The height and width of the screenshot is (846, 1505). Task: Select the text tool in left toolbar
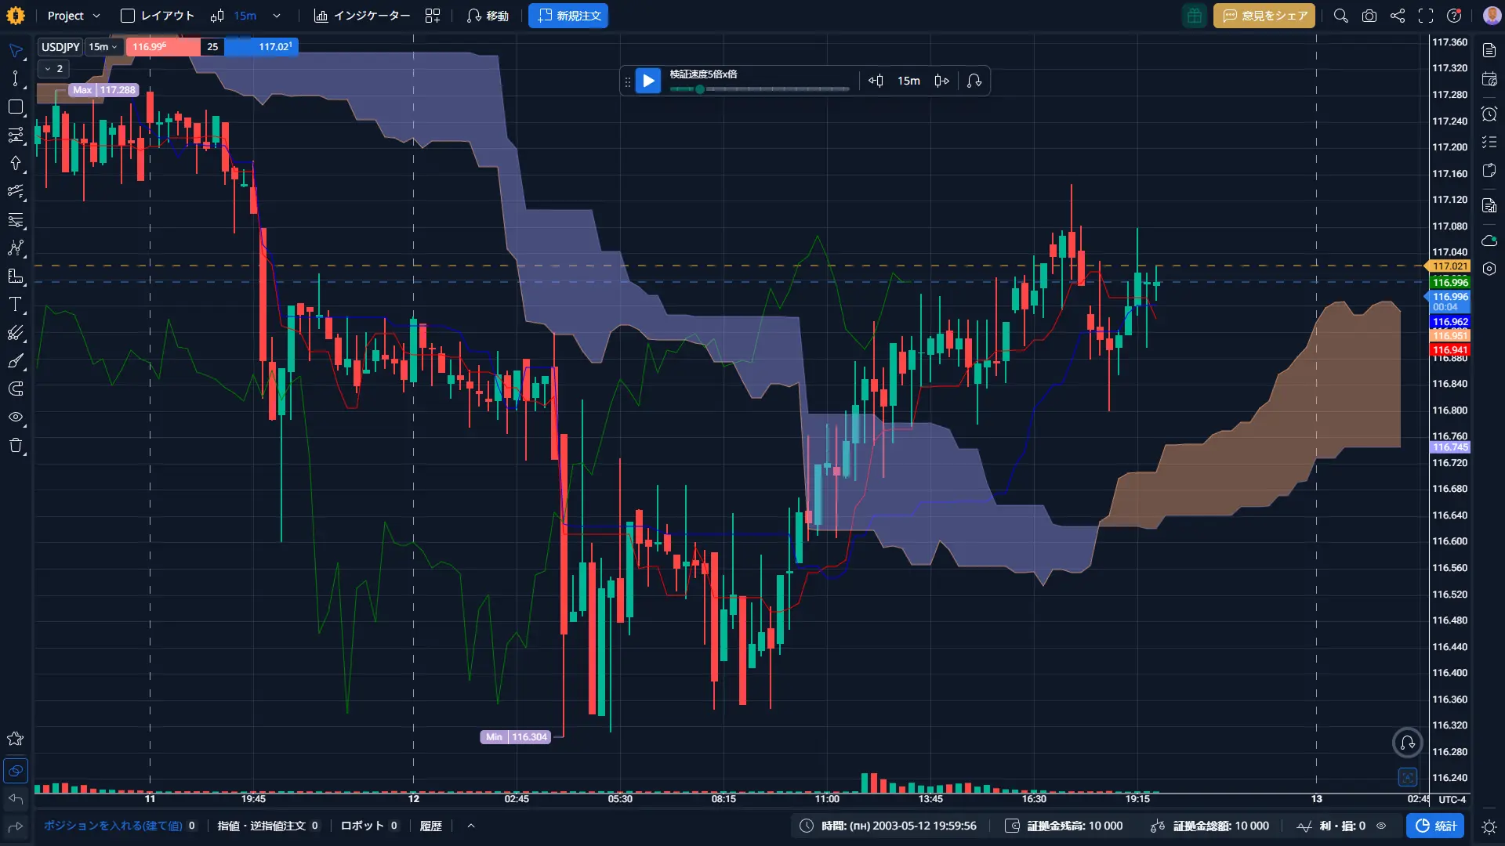pyautogui.click(x=15, y=305)
